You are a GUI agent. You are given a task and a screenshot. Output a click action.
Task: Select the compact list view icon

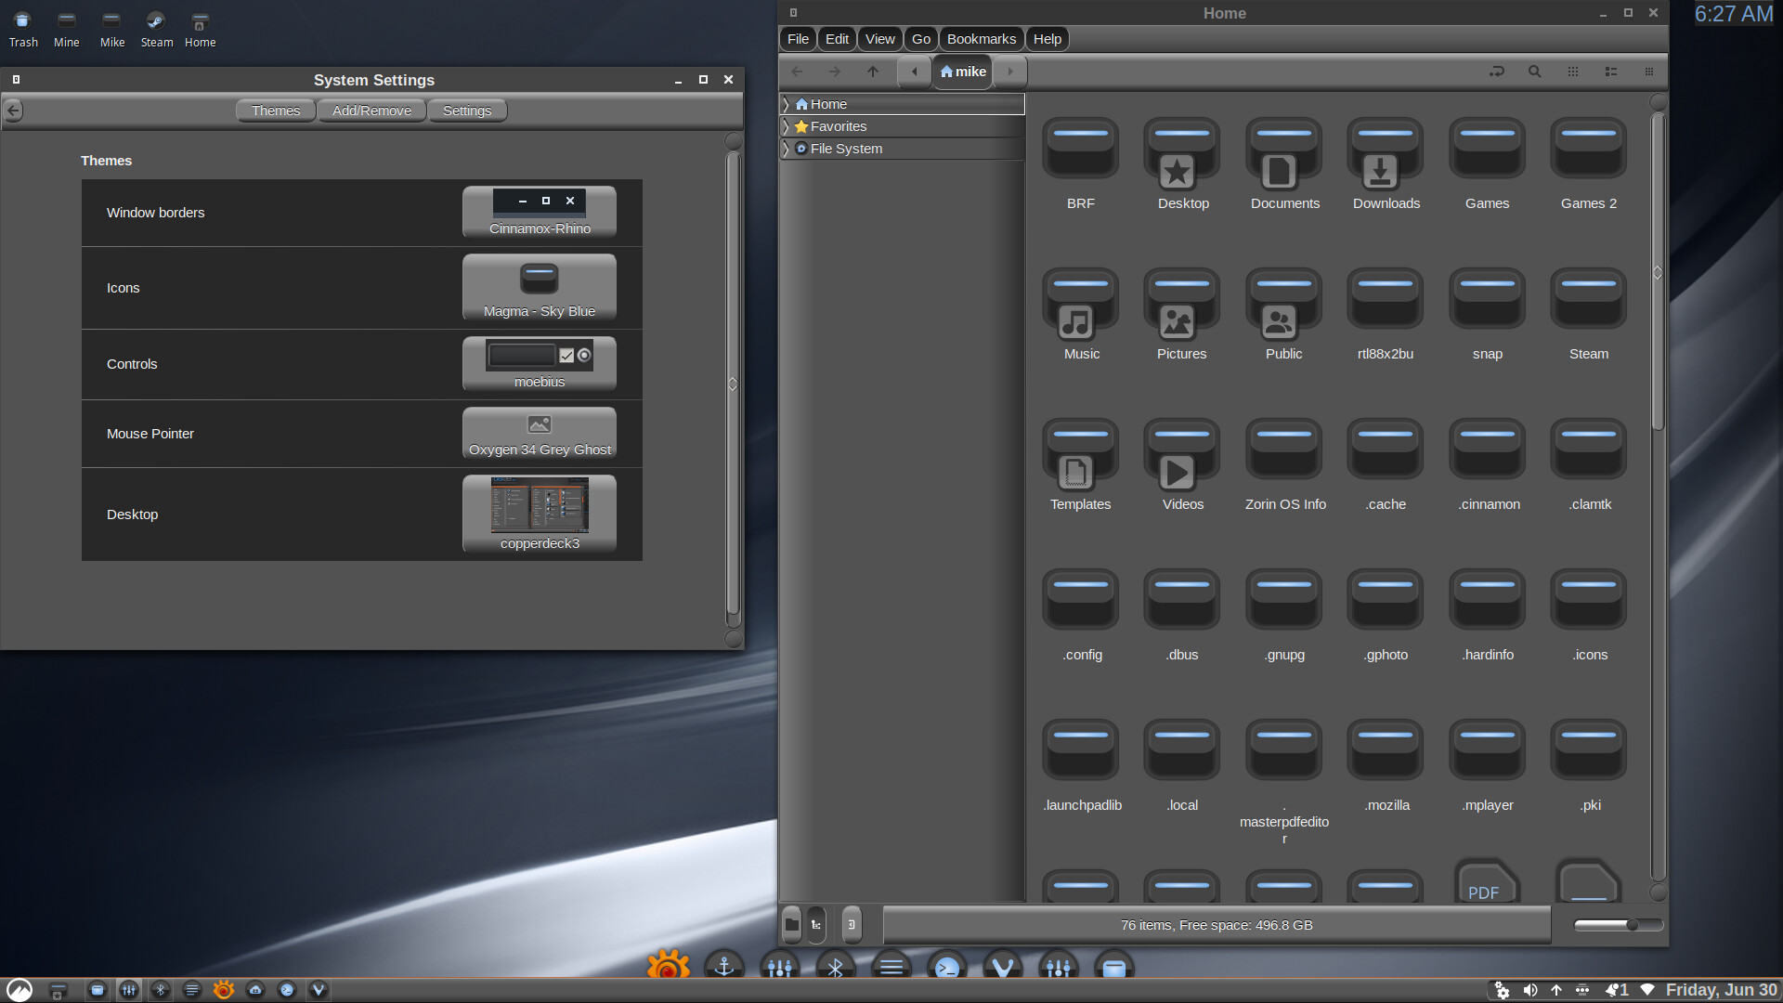click(1611, 72)
